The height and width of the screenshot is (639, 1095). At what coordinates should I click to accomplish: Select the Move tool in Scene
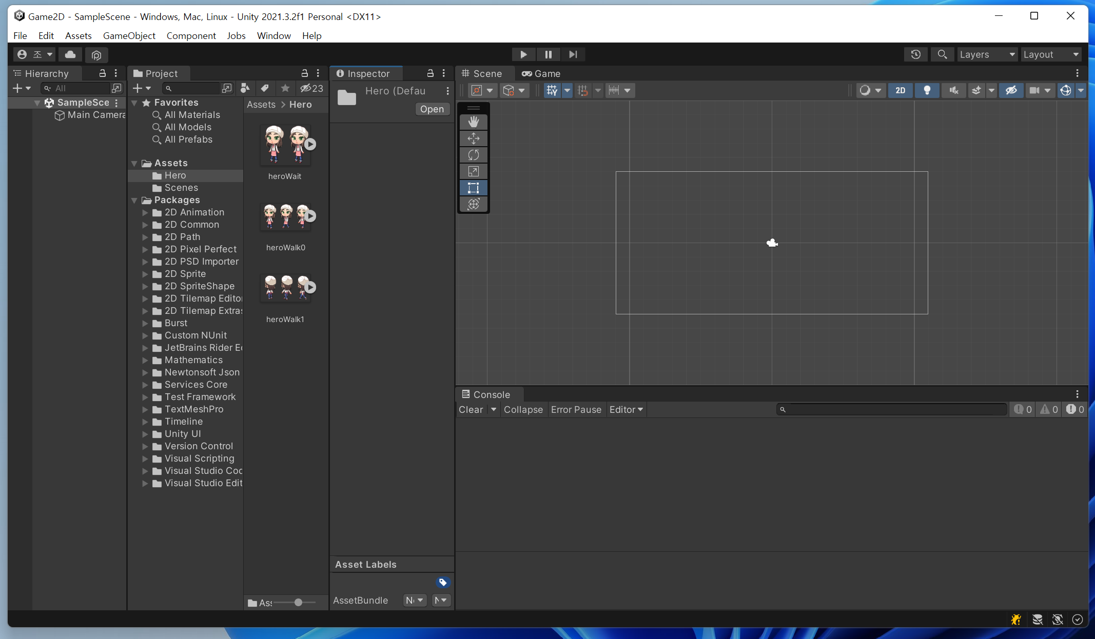[x=473, y=138]
